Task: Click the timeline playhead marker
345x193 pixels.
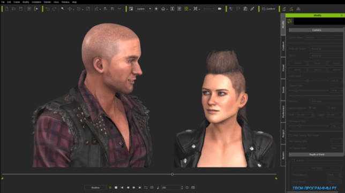Action: click(172, 174)
